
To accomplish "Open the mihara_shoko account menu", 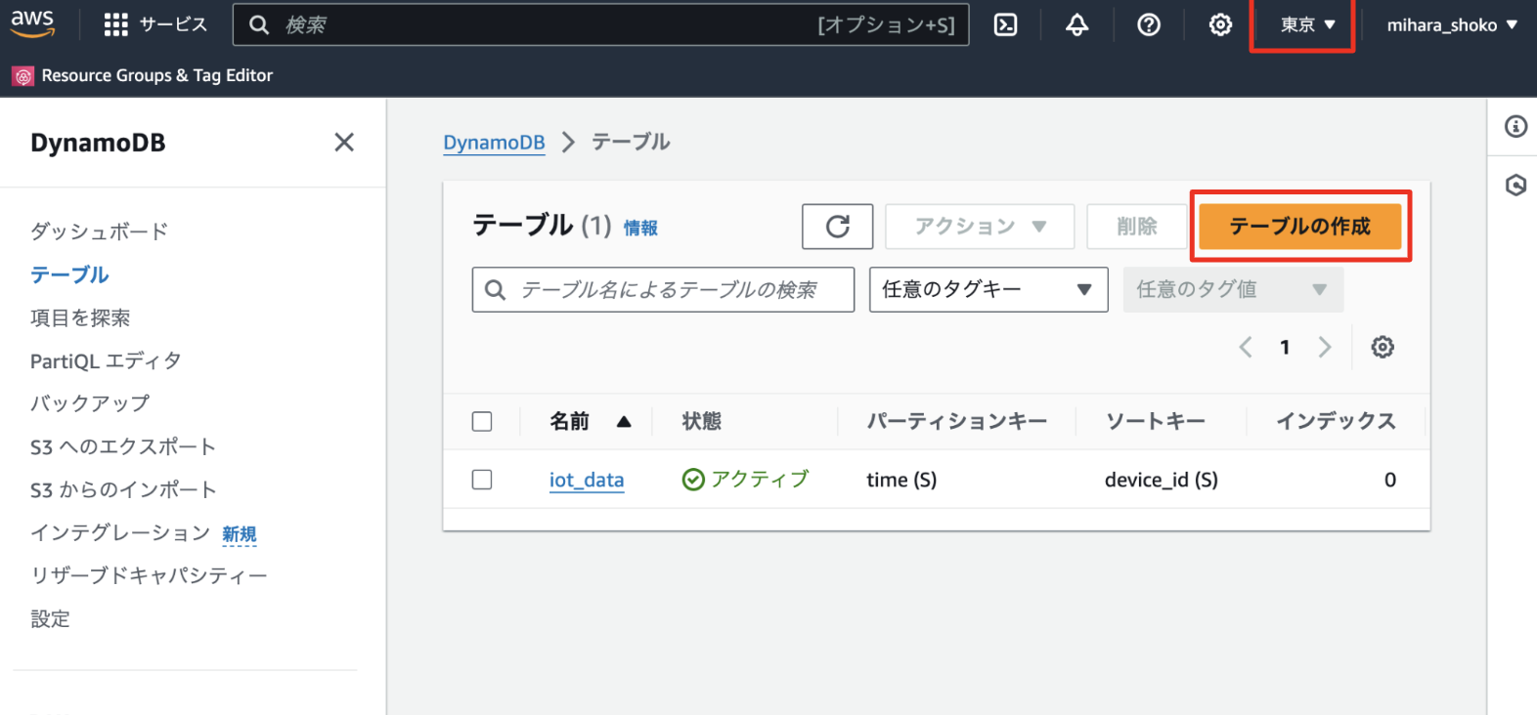I will (1452, 24).
